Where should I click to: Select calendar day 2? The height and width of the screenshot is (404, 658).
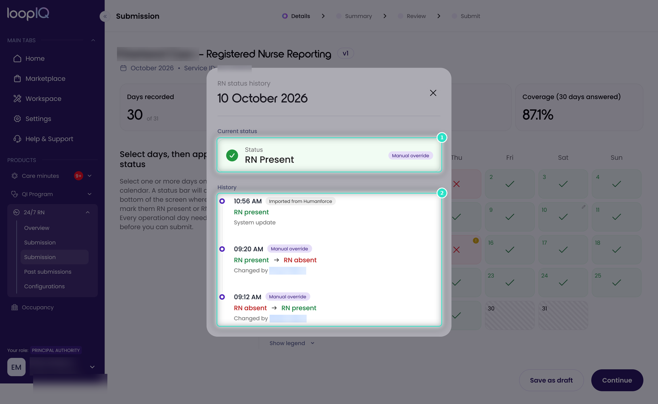[509, 184]
